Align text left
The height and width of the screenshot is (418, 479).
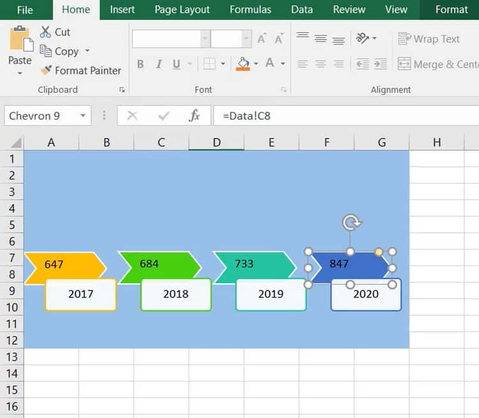(x=303, y=64)
